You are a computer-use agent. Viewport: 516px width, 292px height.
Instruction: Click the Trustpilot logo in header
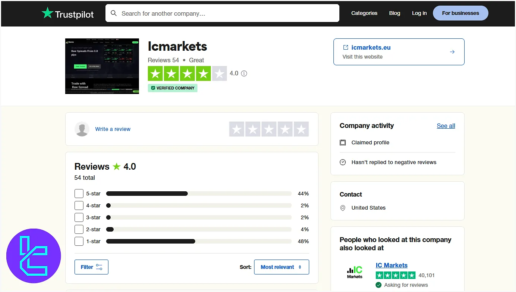point(67,13)
